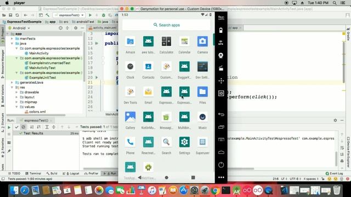Open Safari from the Dock

(x=25, y=190)
